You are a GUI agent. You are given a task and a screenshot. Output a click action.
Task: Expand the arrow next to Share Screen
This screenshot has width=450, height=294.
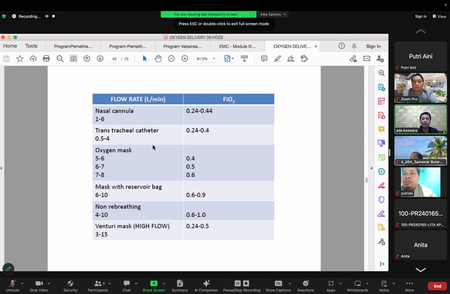click(164, 283)
